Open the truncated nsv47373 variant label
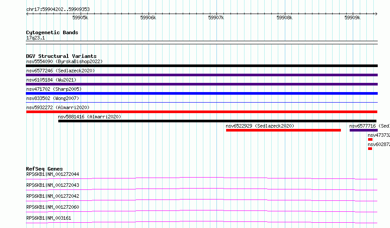 pyautogui.click(x=379, y=135)
